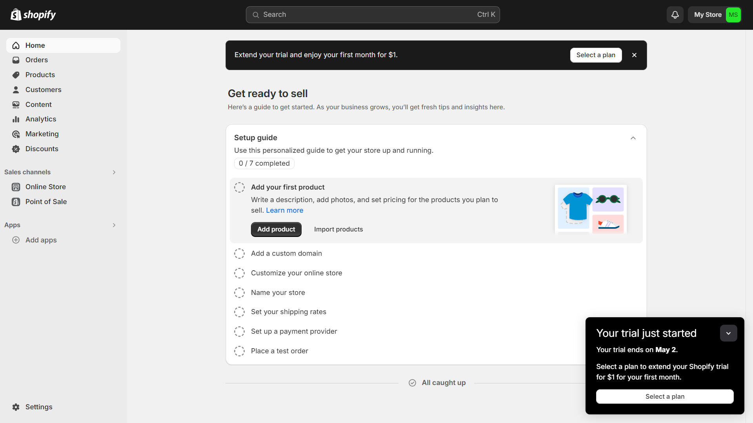Expand the Apps section arrow
This screenshot has width=753, height=423.
114,224
